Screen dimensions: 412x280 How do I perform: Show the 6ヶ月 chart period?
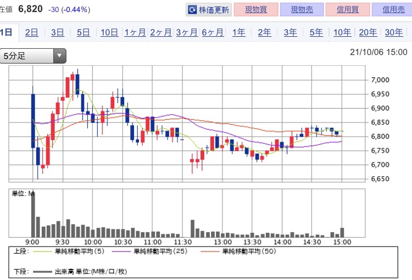213,32
